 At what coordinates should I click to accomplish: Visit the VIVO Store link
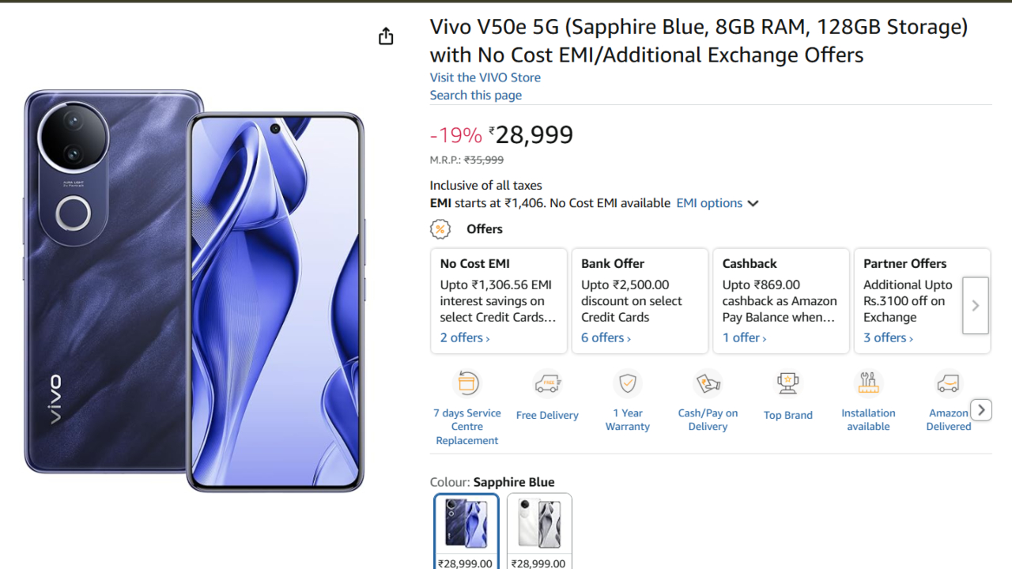click(485, 77)
